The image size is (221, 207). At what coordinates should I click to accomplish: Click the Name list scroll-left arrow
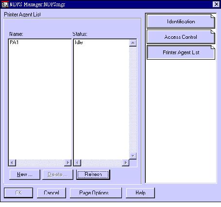(12, 163)
